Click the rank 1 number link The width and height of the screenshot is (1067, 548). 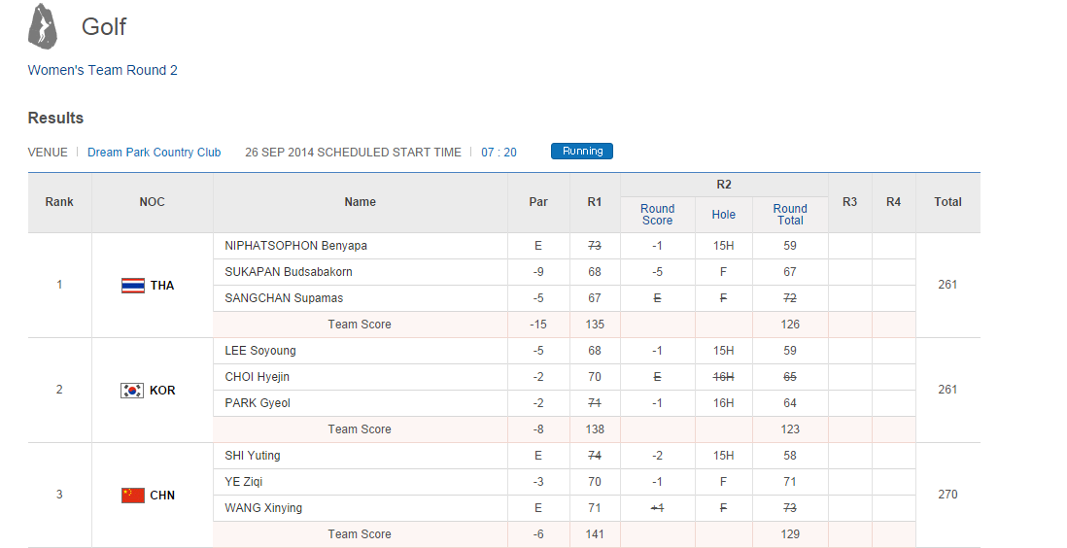pos(59,285)
